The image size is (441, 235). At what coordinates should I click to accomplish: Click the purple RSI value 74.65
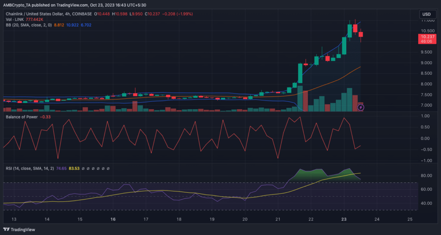[62, 168]
